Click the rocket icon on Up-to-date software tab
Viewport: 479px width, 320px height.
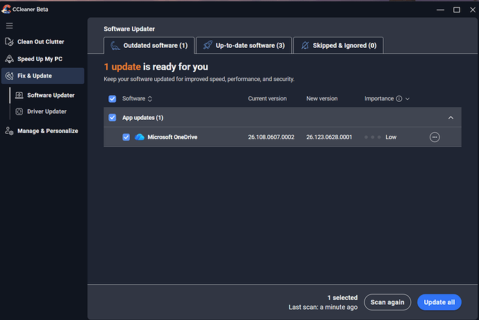click(x=208, y=45)
